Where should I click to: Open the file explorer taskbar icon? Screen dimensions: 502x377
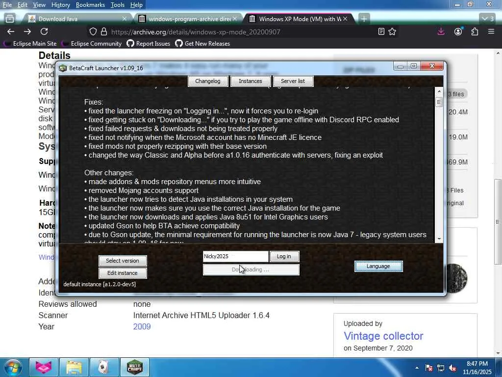[74, 367]
